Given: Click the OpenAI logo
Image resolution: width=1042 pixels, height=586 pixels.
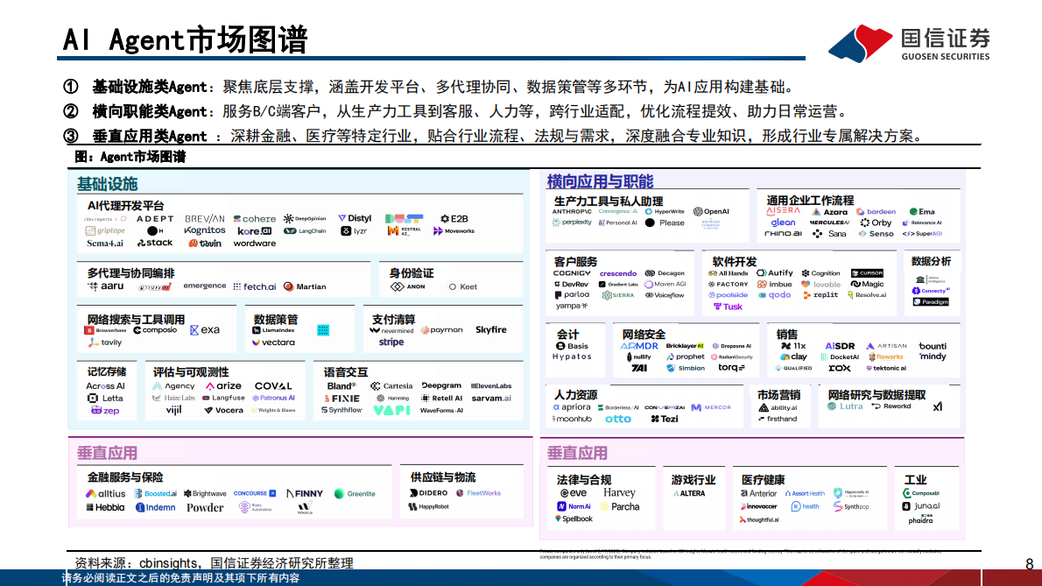Looking at the screenshot, I should click(711, 211).
